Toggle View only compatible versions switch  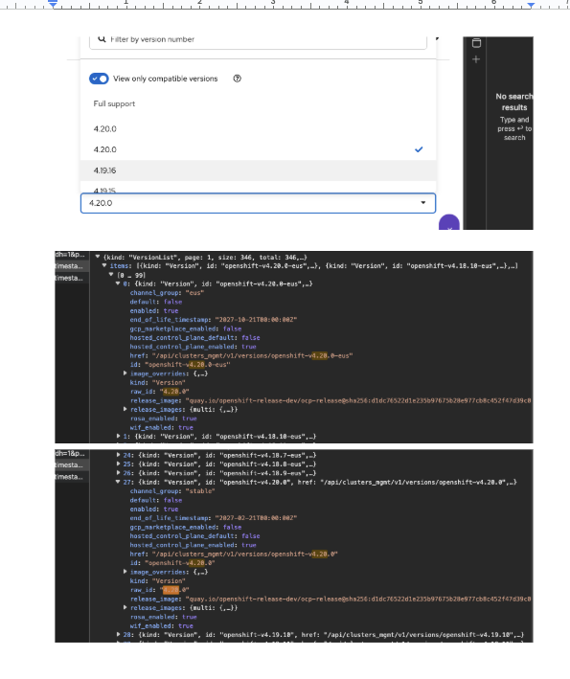[x=99, y=79]
